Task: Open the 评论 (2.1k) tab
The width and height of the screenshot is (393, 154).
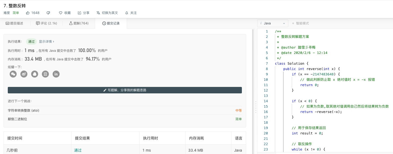Action: point(46,23)
